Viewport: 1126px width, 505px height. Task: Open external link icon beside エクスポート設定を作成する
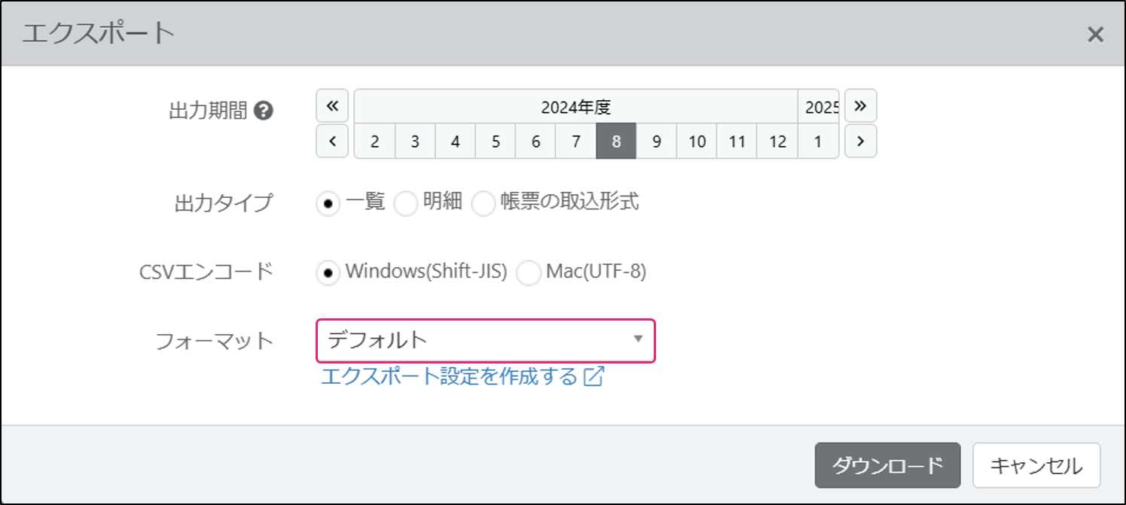tap(594, 376)
